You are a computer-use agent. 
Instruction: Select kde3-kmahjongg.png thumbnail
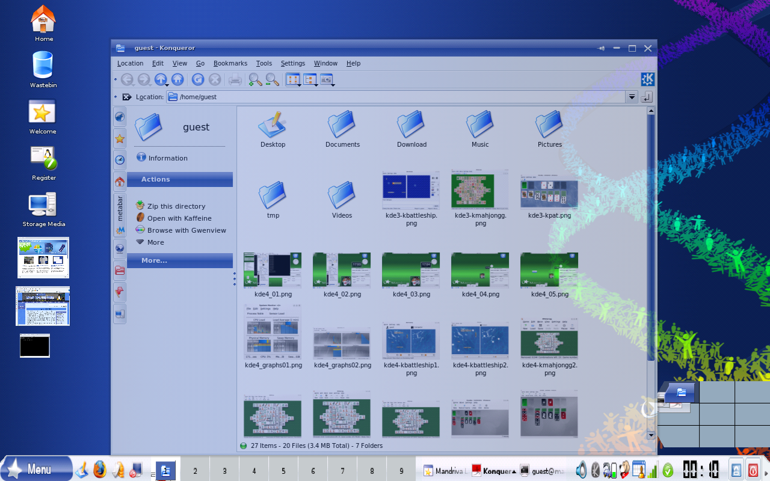click(480, 190)
